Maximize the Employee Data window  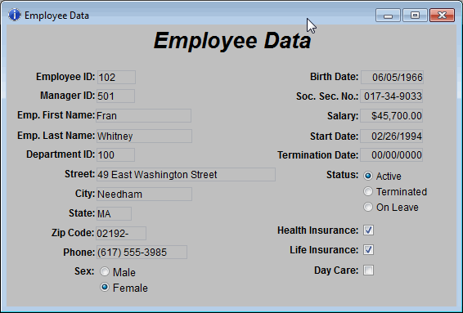[415, 16]
